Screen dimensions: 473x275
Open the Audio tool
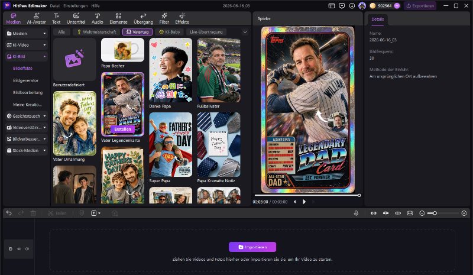(97, 18)
